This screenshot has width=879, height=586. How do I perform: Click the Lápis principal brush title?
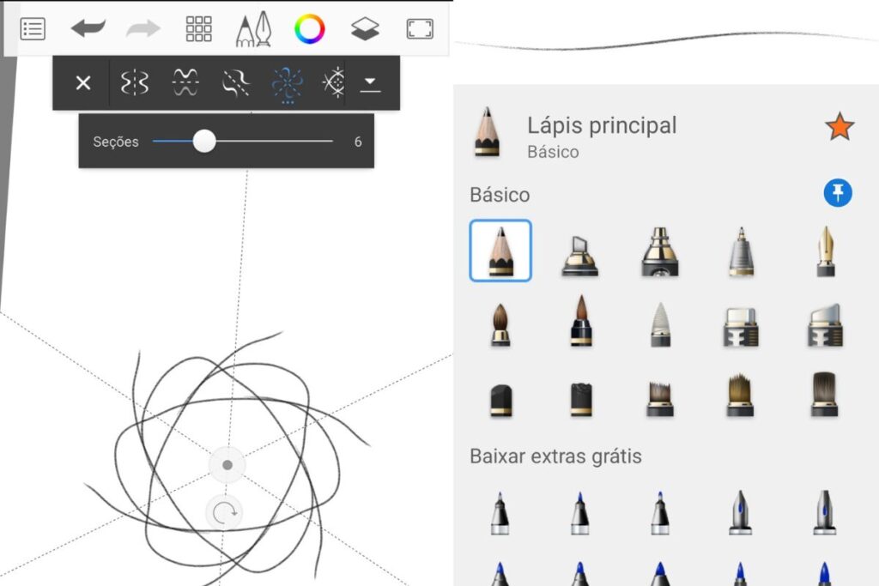tap(602, 125)
